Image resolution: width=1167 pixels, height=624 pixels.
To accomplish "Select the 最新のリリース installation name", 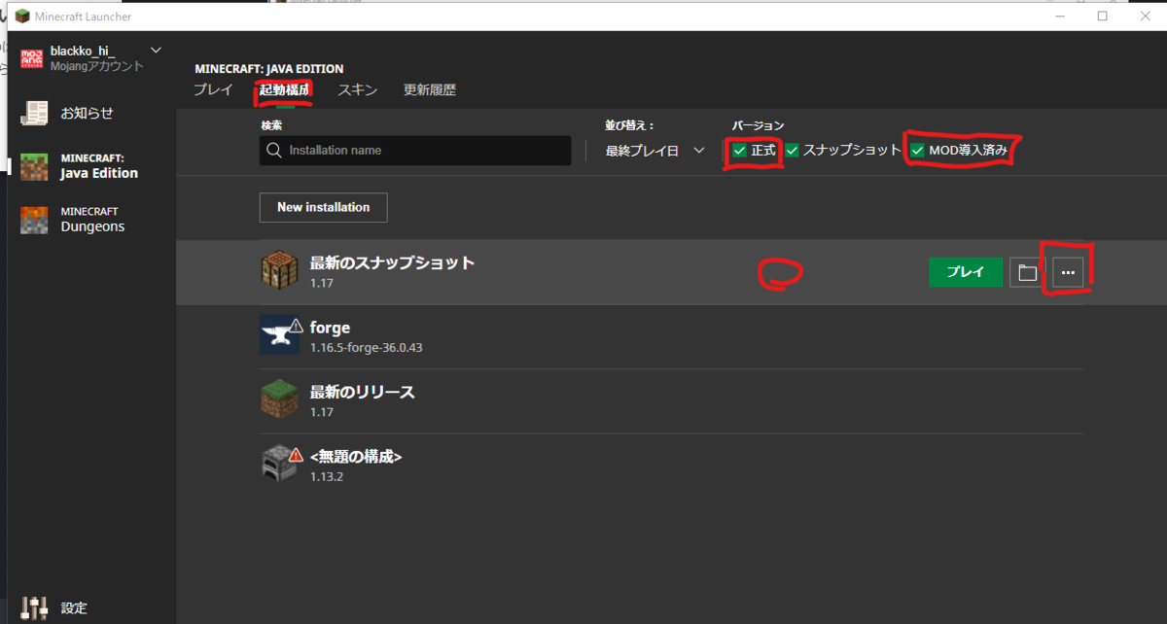I will click(x=363, y=392).
